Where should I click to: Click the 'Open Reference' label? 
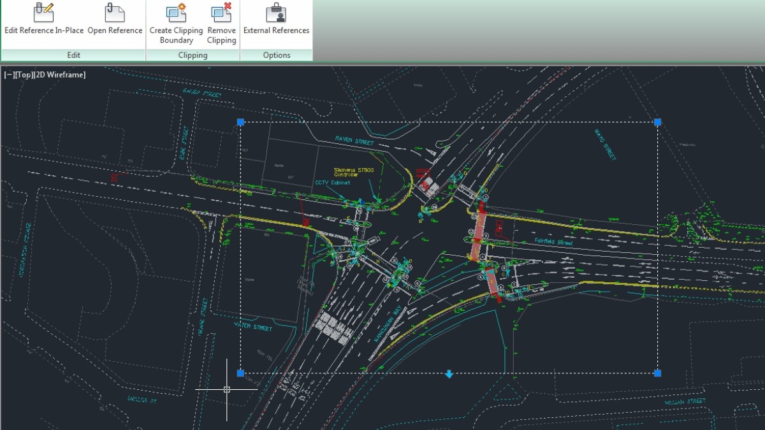click(115, 31)
